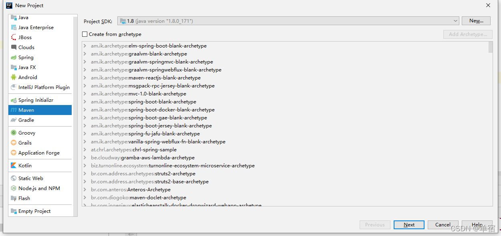This screenshot has width=501, height=236.
Task: Expand maven-reactjs-blank-archetype entry
Action: [85, 78]
